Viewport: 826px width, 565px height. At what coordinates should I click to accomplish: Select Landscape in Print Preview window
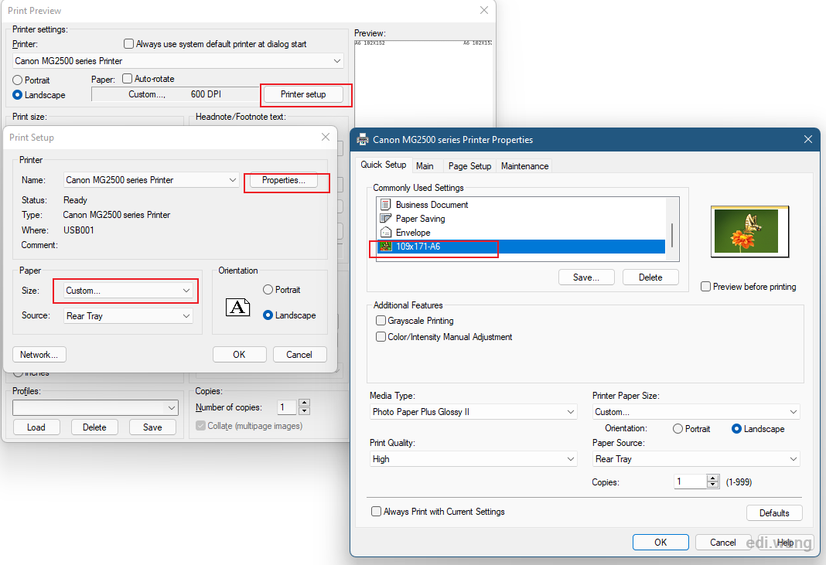[x=17, y=95]
